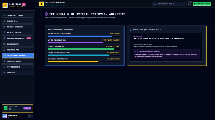Viewport: 215px width, 120px height.
Task: Select Applications in the sidebar
Action: point(17,44)
